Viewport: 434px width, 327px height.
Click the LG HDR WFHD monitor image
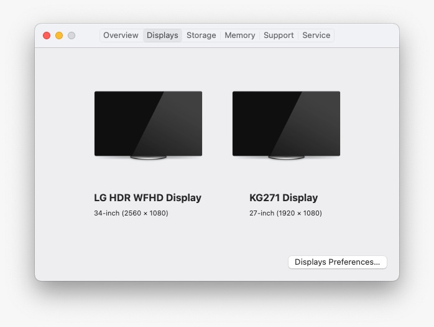(x=148, y=123)
